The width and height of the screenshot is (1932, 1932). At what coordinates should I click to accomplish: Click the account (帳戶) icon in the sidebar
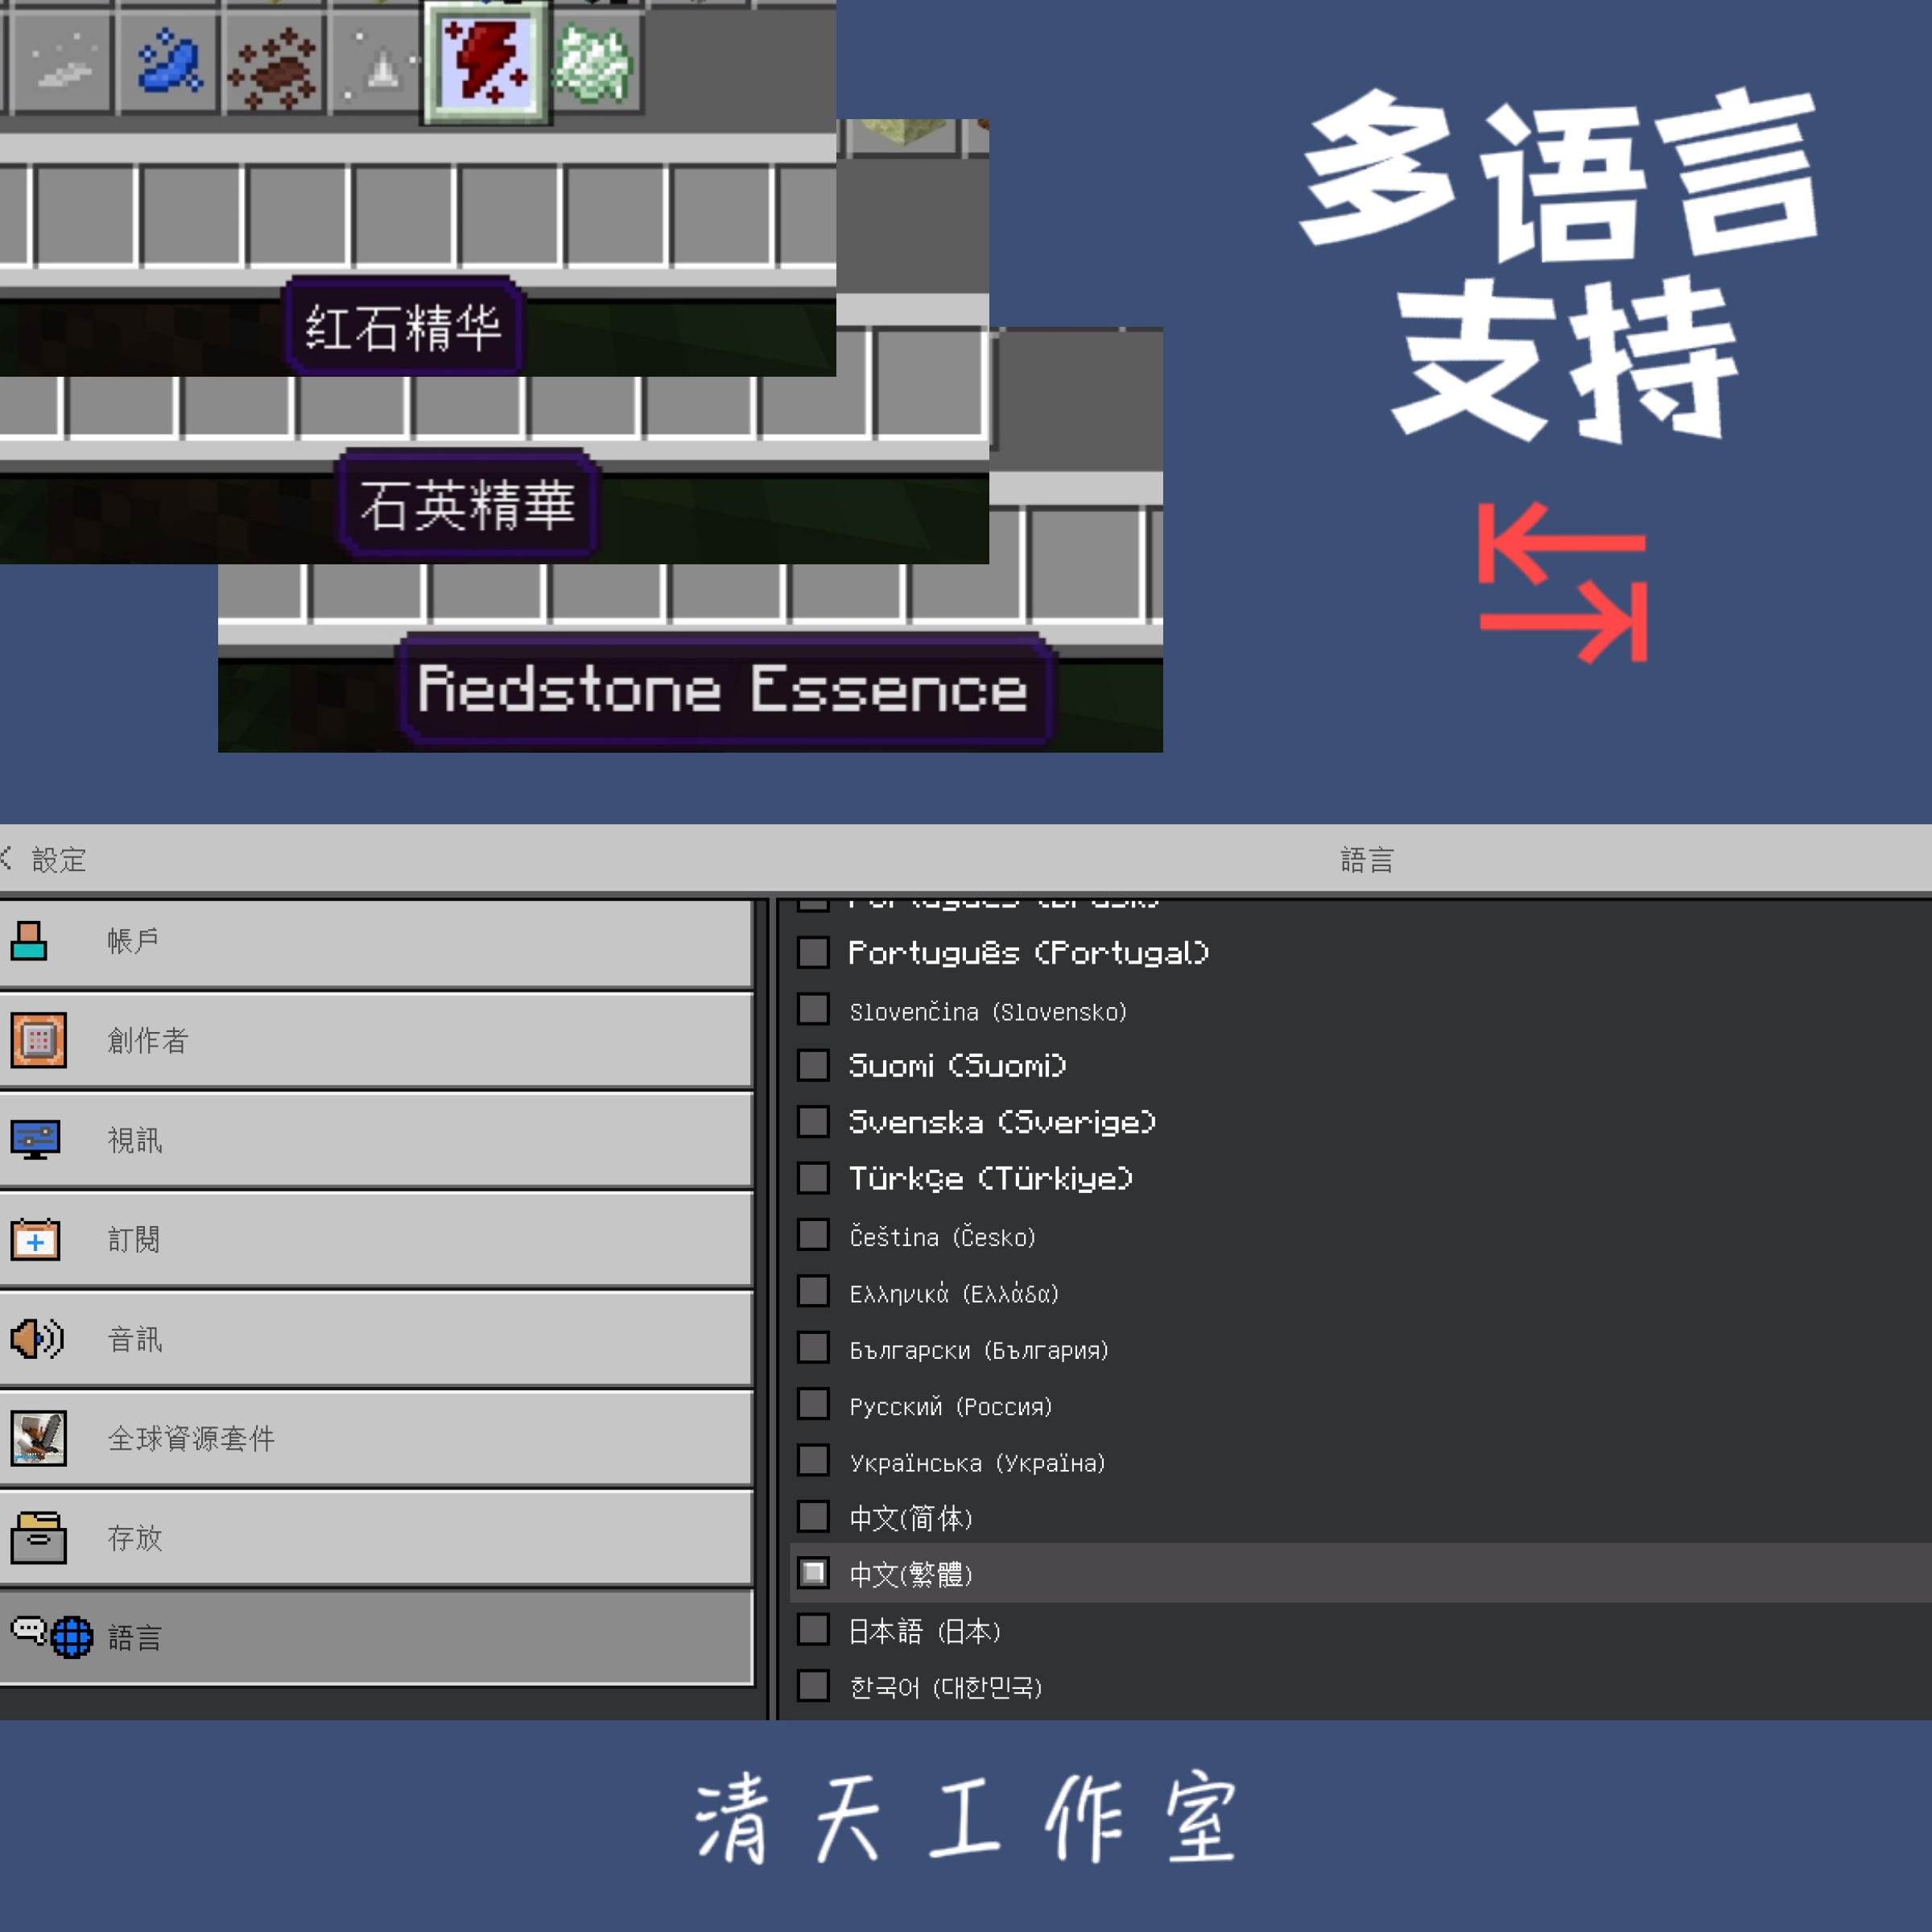click(x=29, y=940)
